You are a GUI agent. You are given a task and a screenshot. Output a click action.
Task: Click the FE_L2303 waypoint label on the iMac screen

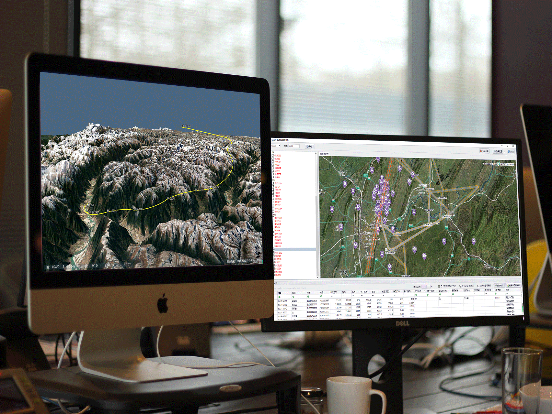[x=216, y=187]
